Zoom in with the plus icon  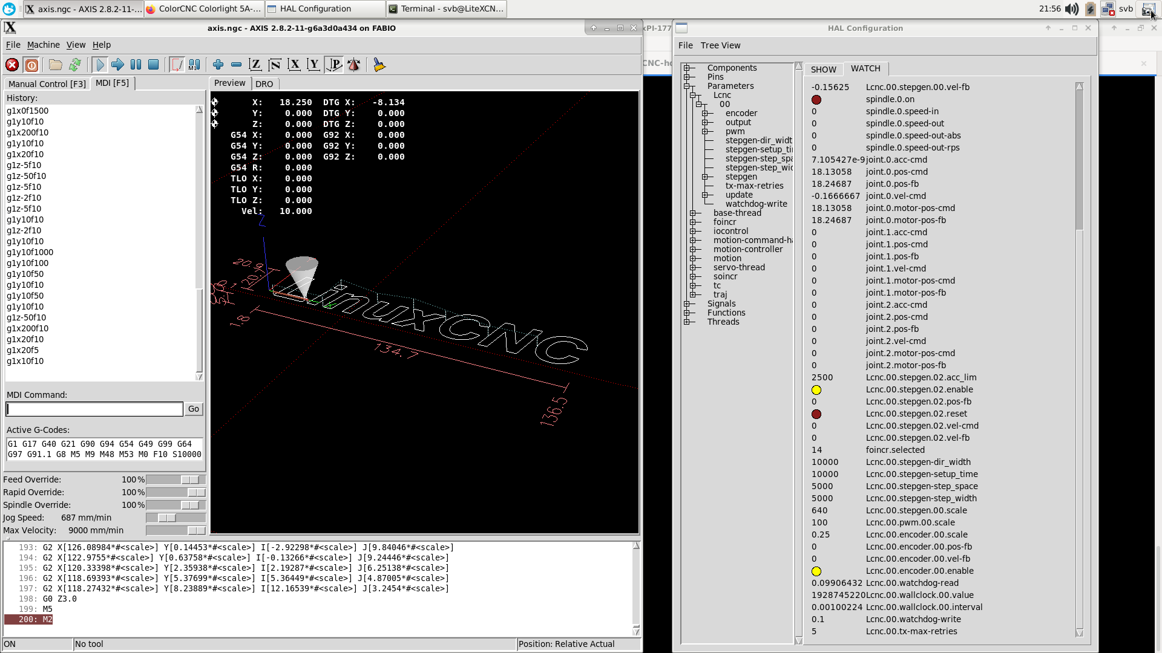[x=218, y=65]
